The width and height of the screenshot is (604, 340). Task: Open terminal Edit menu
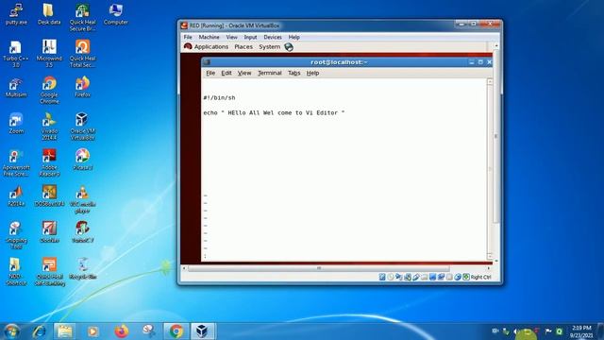pos(226,73)
